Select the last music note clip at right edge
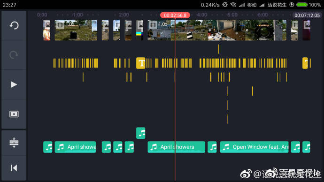This screenshot has height=182, width=324. [x=306, y=147]
